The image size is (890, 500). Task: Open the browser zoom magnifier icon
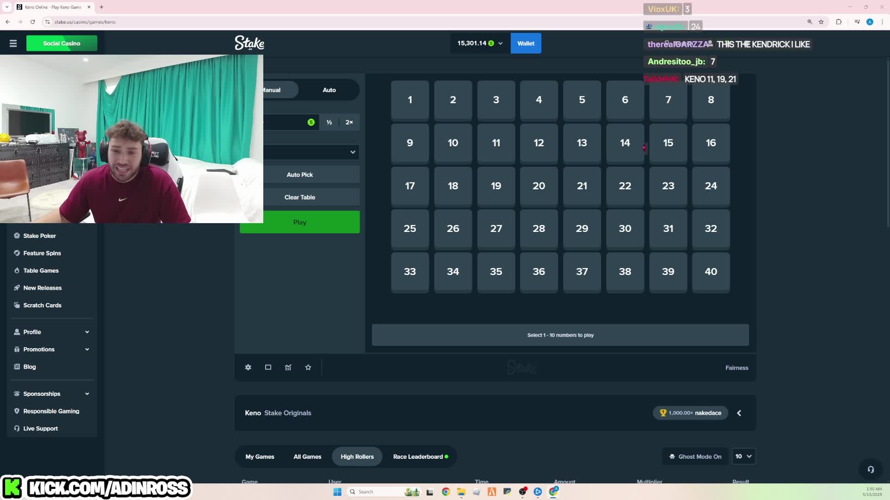coord(810,22)
